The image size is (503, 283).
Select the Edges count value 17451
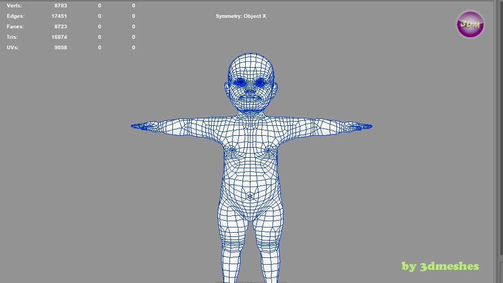(59, 16)
